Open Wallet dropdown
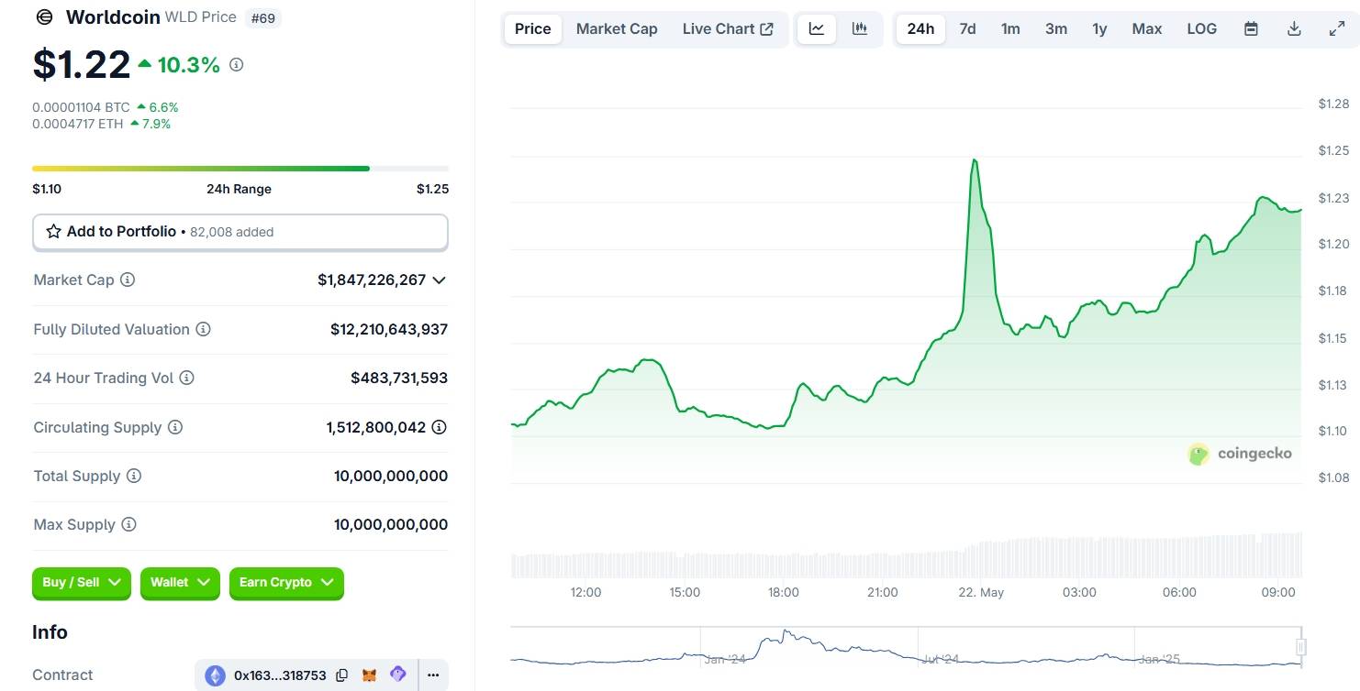Screen dimensions: 1360x691 [x=180, y=583]
